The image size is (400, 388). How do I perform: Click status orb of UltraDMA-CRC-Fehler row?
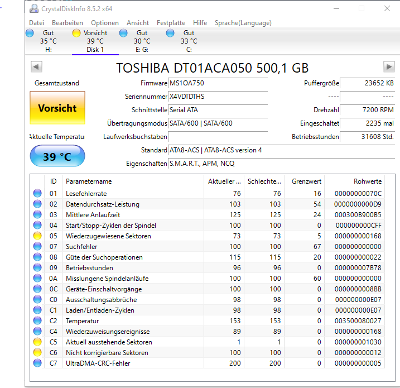tap(37, 363)
